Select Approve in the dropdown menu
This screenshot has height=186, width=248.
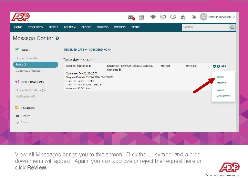pos(221,83)
